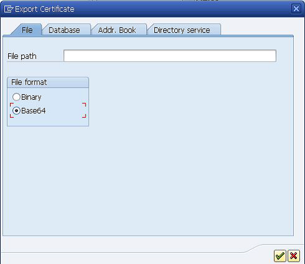
Task: Cancel the dialog via red X icon
Action: tap(293, 256)
